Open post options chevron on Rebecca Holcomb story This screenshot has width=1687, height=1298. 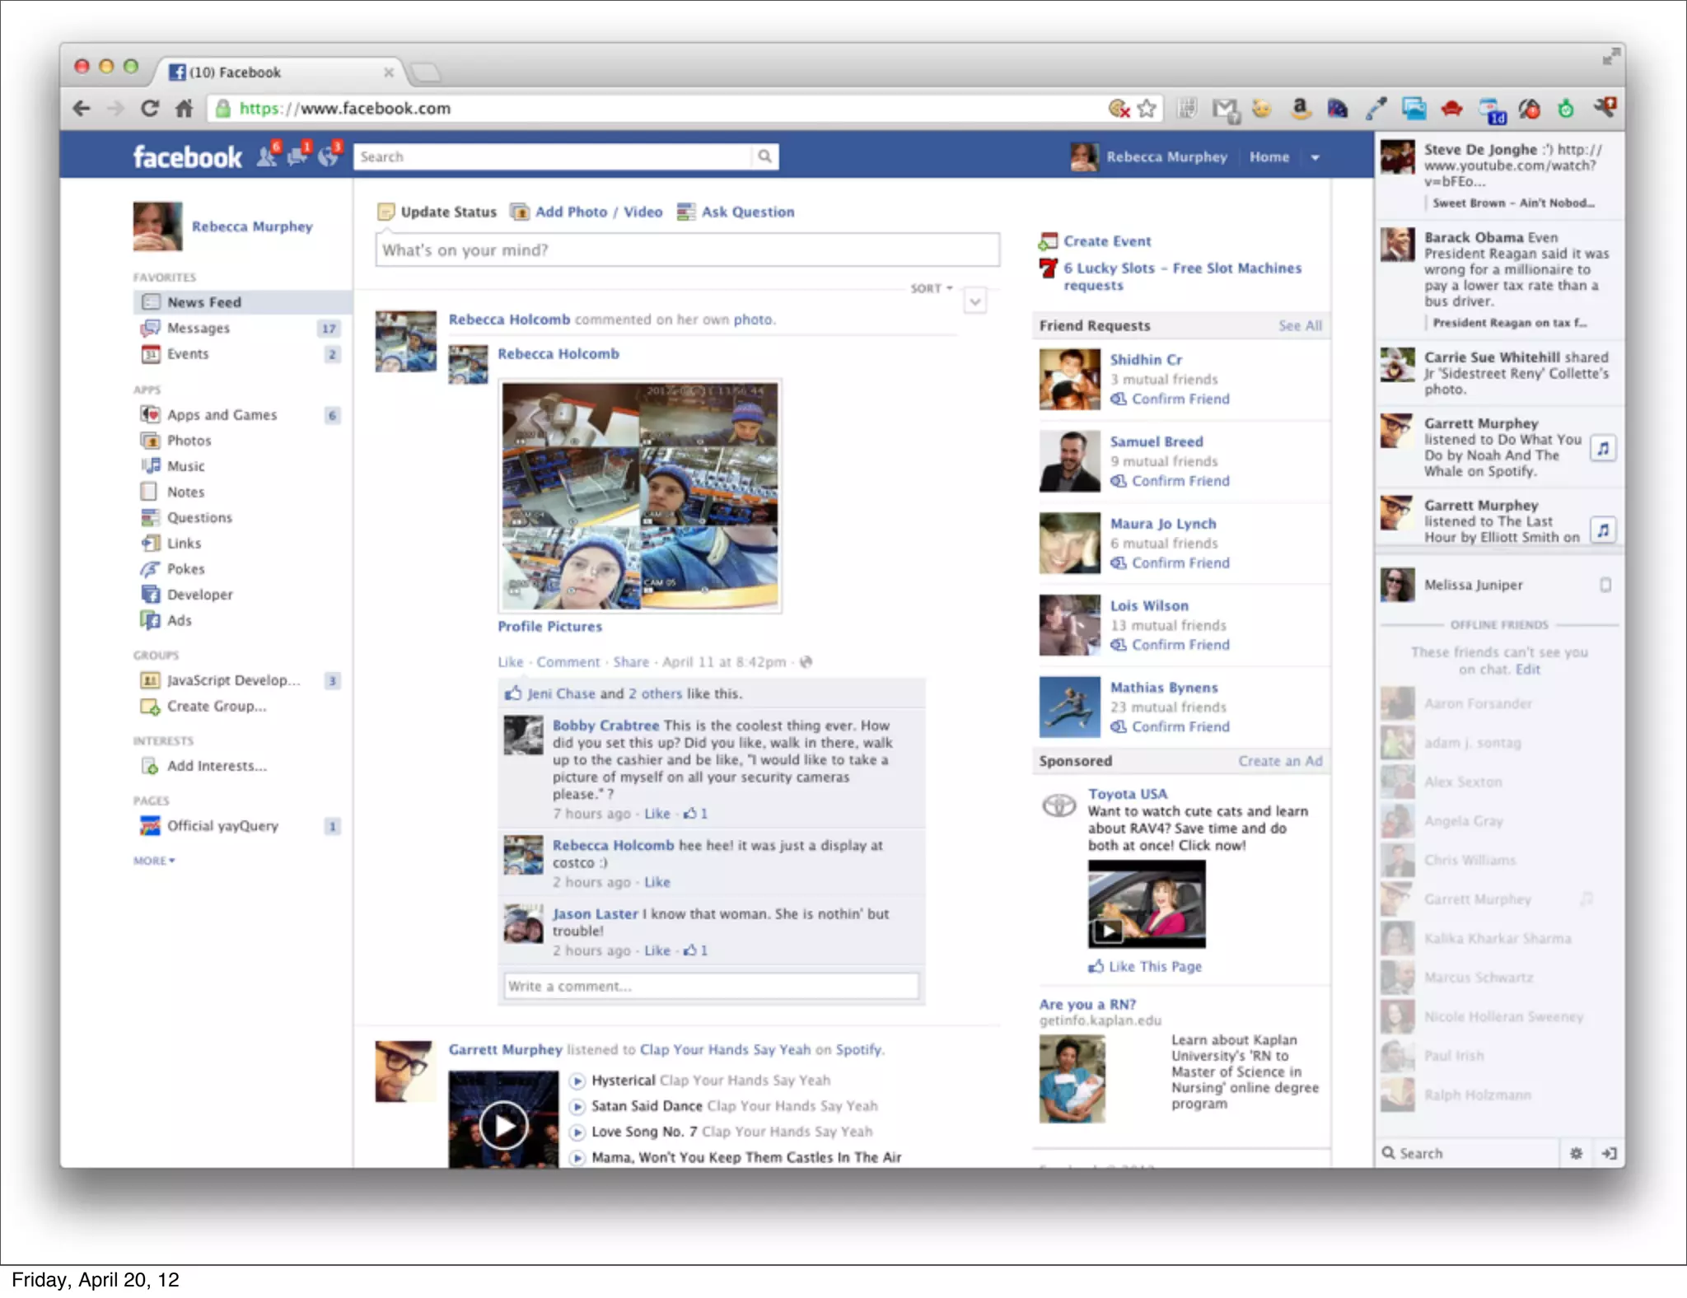(975, 301)
